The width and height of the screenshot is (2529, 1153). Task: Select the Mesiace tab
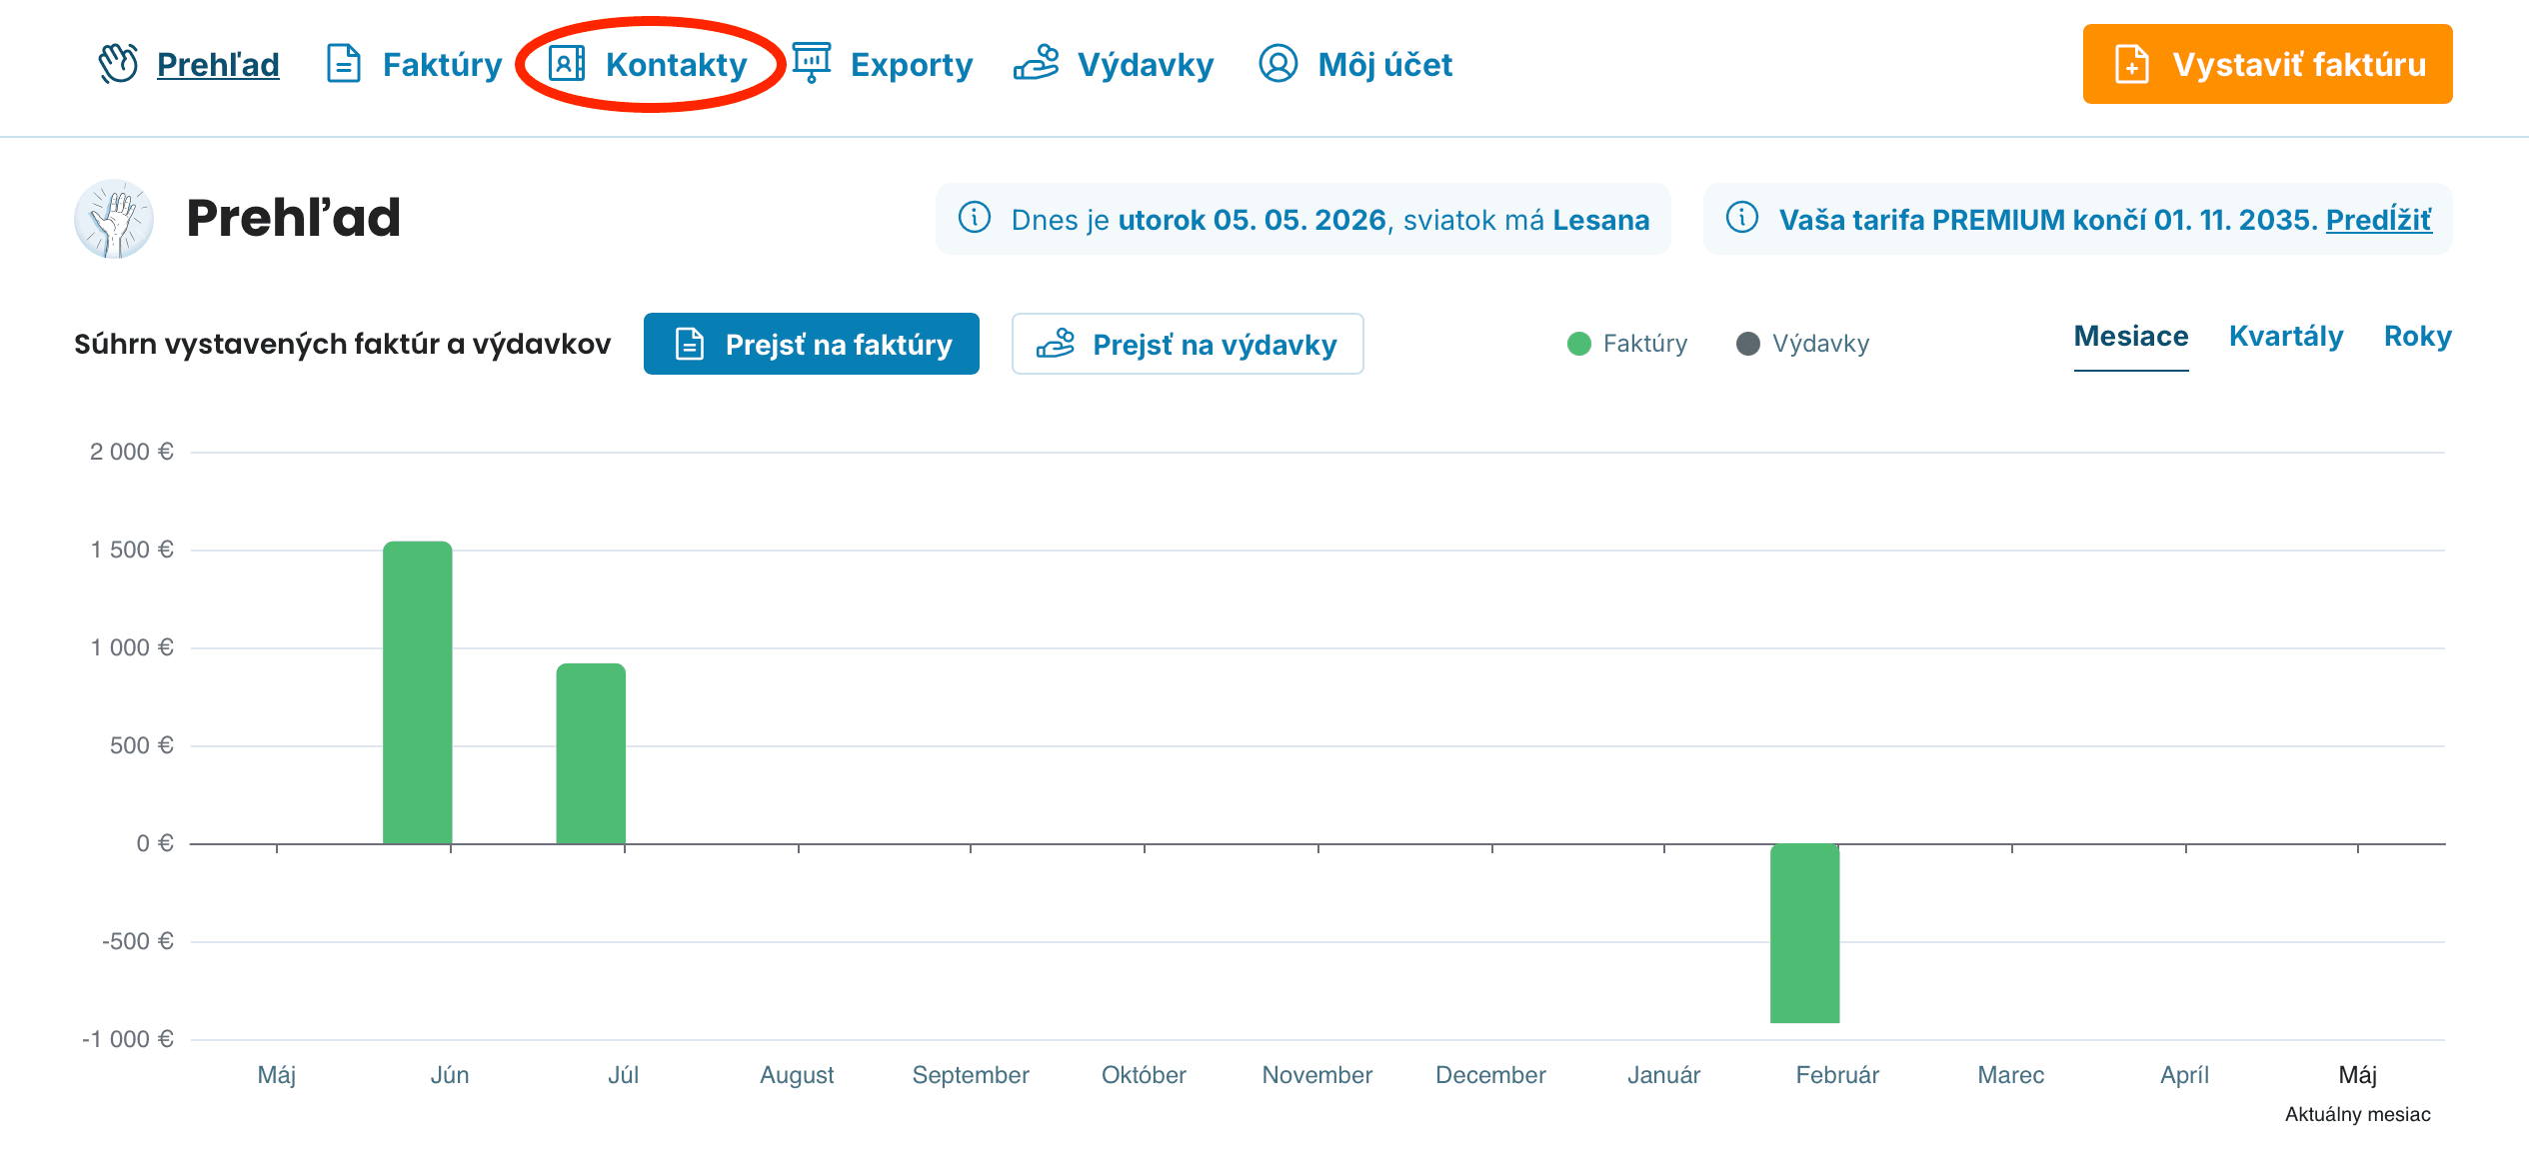click(x=2131, y=338)
